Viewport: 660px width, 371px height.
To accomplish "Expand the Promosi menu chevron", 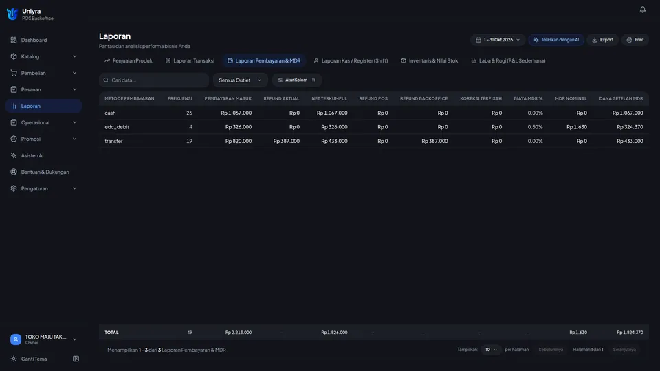I will 74,139.
